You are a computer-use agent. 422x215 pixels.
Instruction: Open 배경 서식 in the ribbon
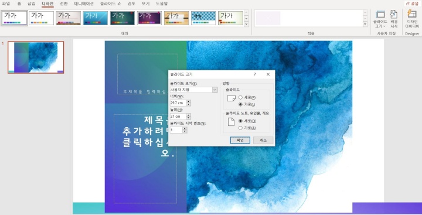[x=394, y=19]
